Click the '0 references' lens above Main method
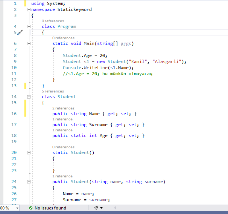This screenshot has width=228, height=214. point(63,38)
